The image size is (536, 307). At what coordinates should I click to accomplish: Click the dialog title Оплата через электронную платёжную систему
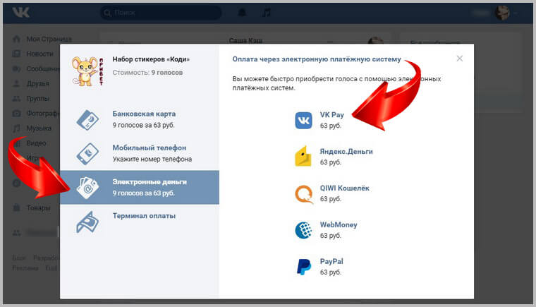click(x=317, y=59)
